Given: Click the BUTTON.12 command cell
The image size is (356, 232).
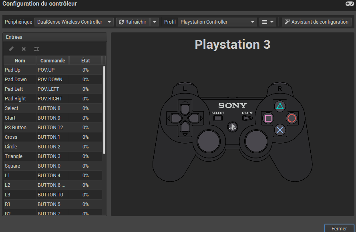Looking at the screenshot, I should [53, 128].
